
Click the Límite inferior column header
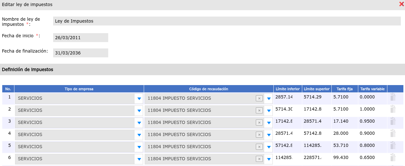288,89
